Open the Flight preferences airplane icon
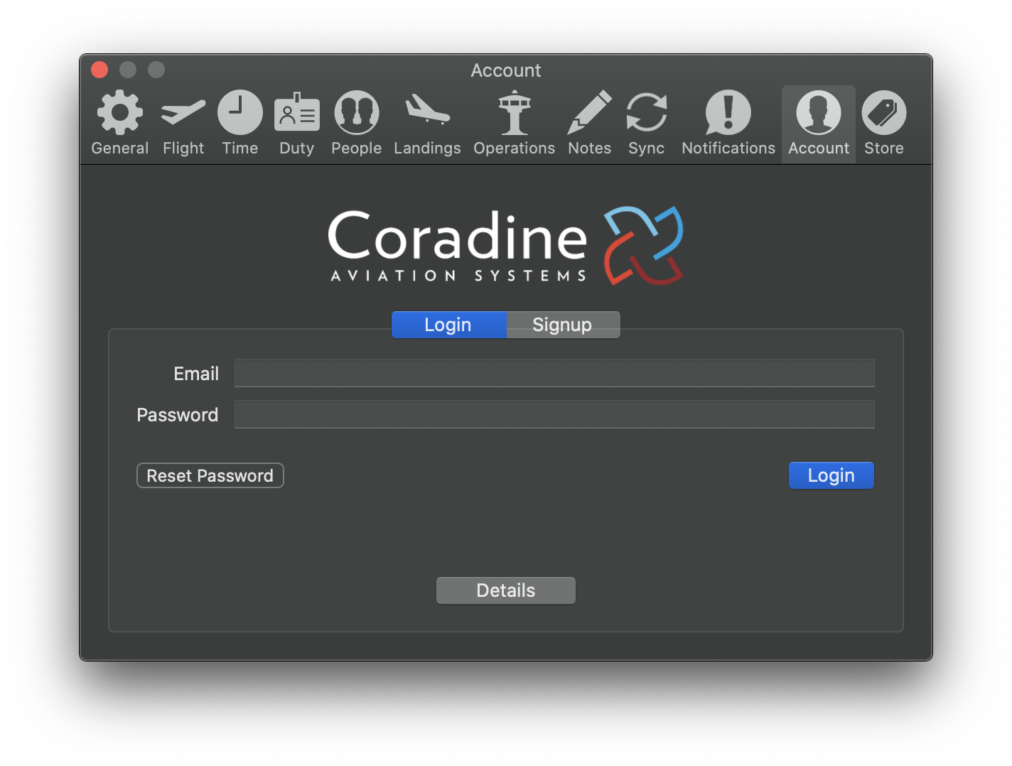The image size is (1012, 766). [x=183, y=112]
